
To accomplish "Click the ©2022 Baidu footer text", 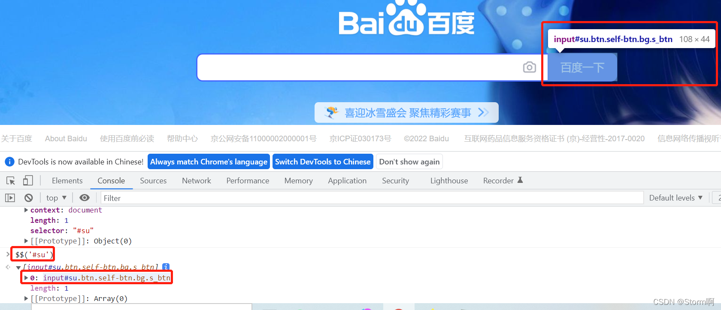I will click(427, 139).
